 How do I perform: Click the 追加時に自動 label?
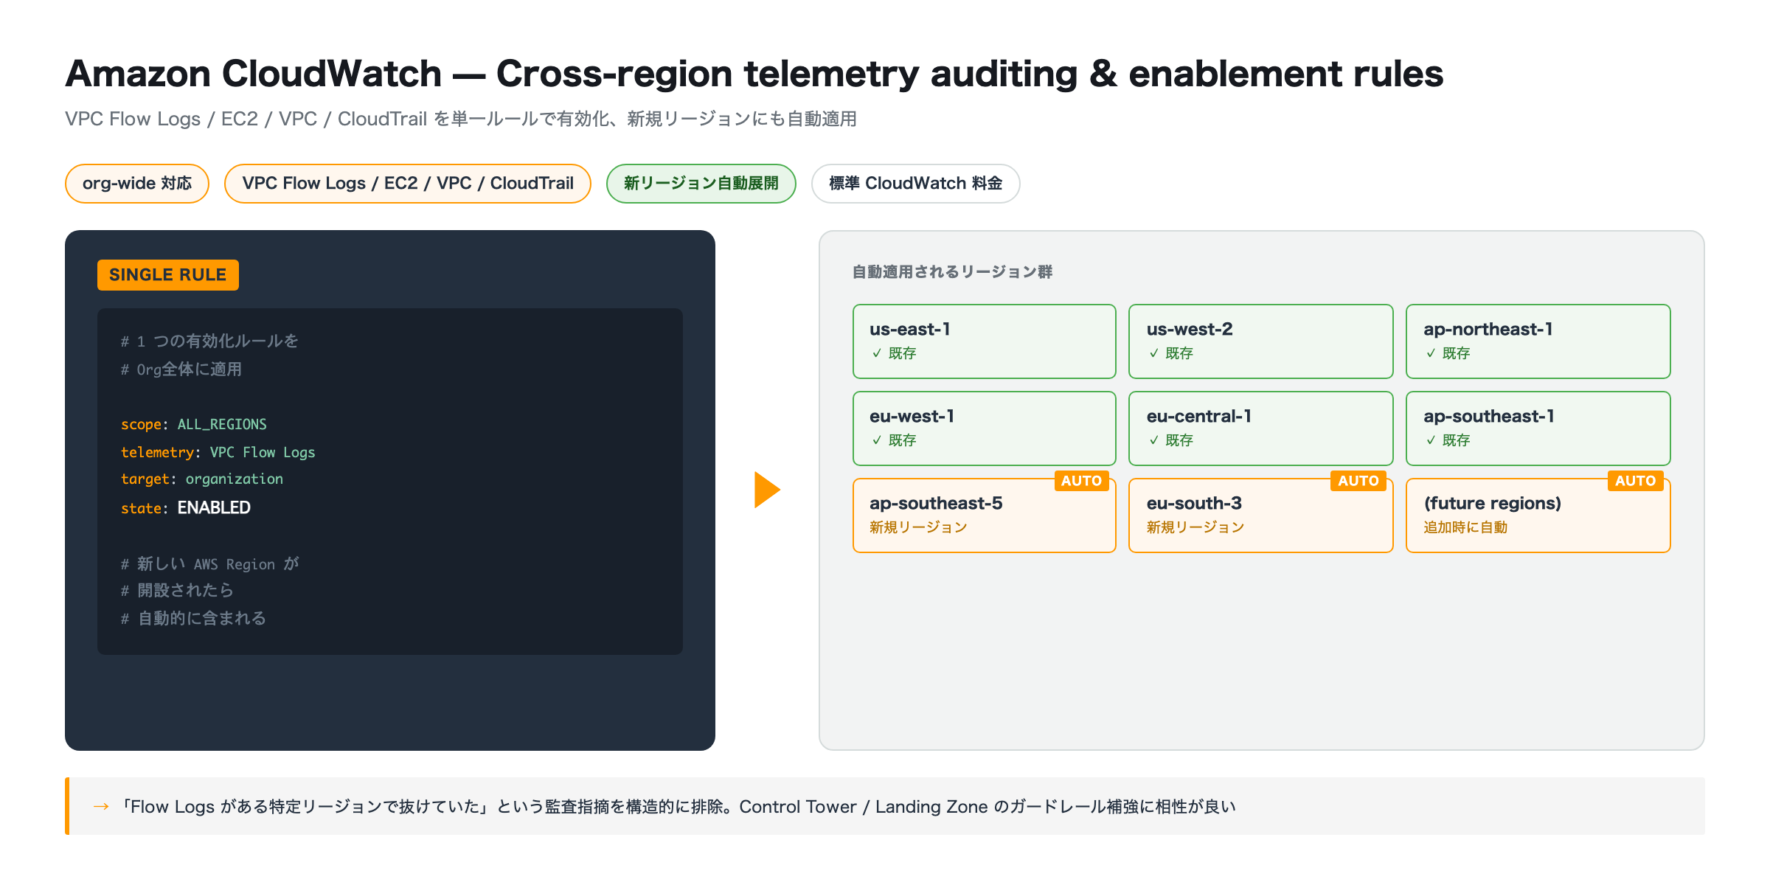(x=1465, y=527)
